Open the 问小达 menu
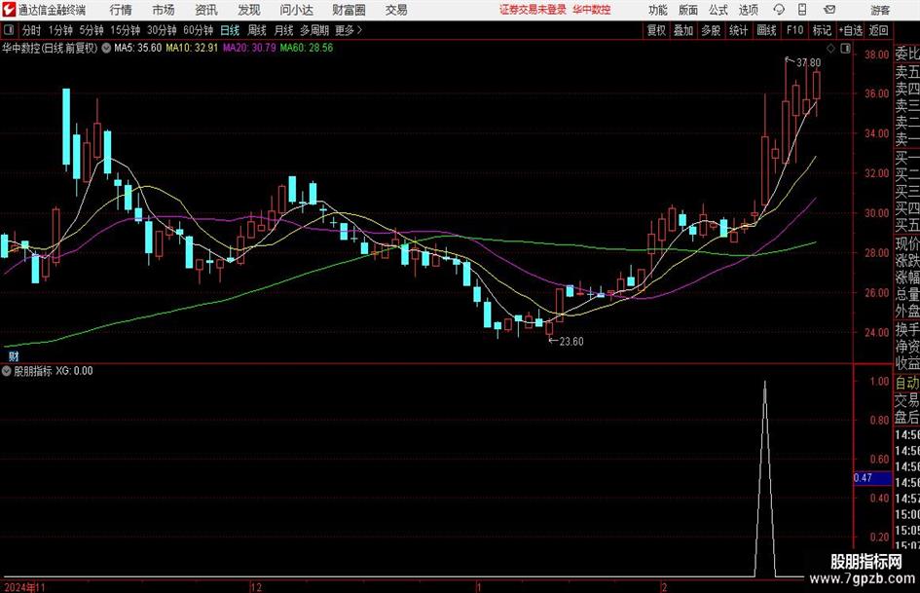Screen dimensions: 920x593 click(296, 10)
